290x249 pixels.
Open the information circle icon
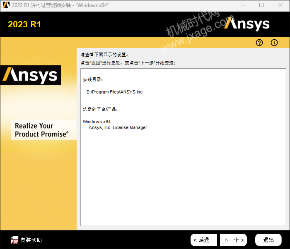(x=274, y=43)
